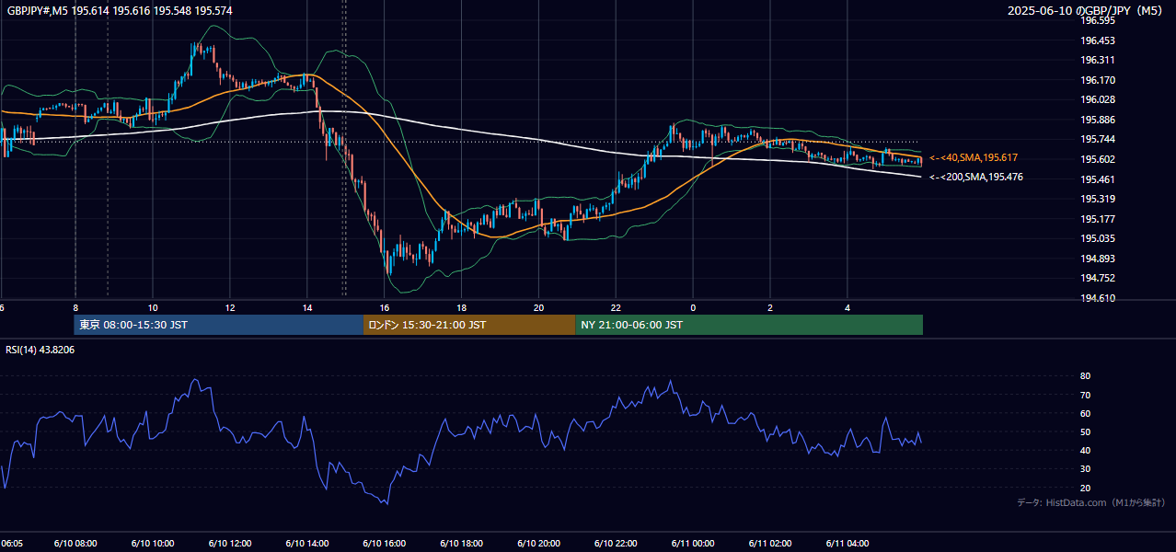Click the bottom date label 6/10 08:00

76,543
